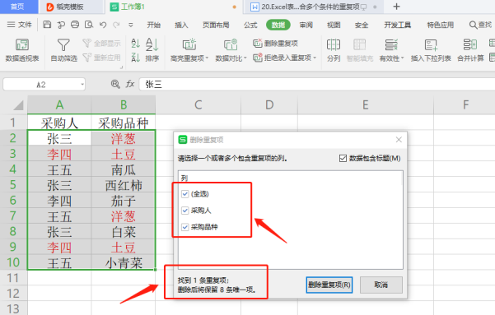Click the plus button for new tab
495x315 pixels.
(x=396, y=7)
